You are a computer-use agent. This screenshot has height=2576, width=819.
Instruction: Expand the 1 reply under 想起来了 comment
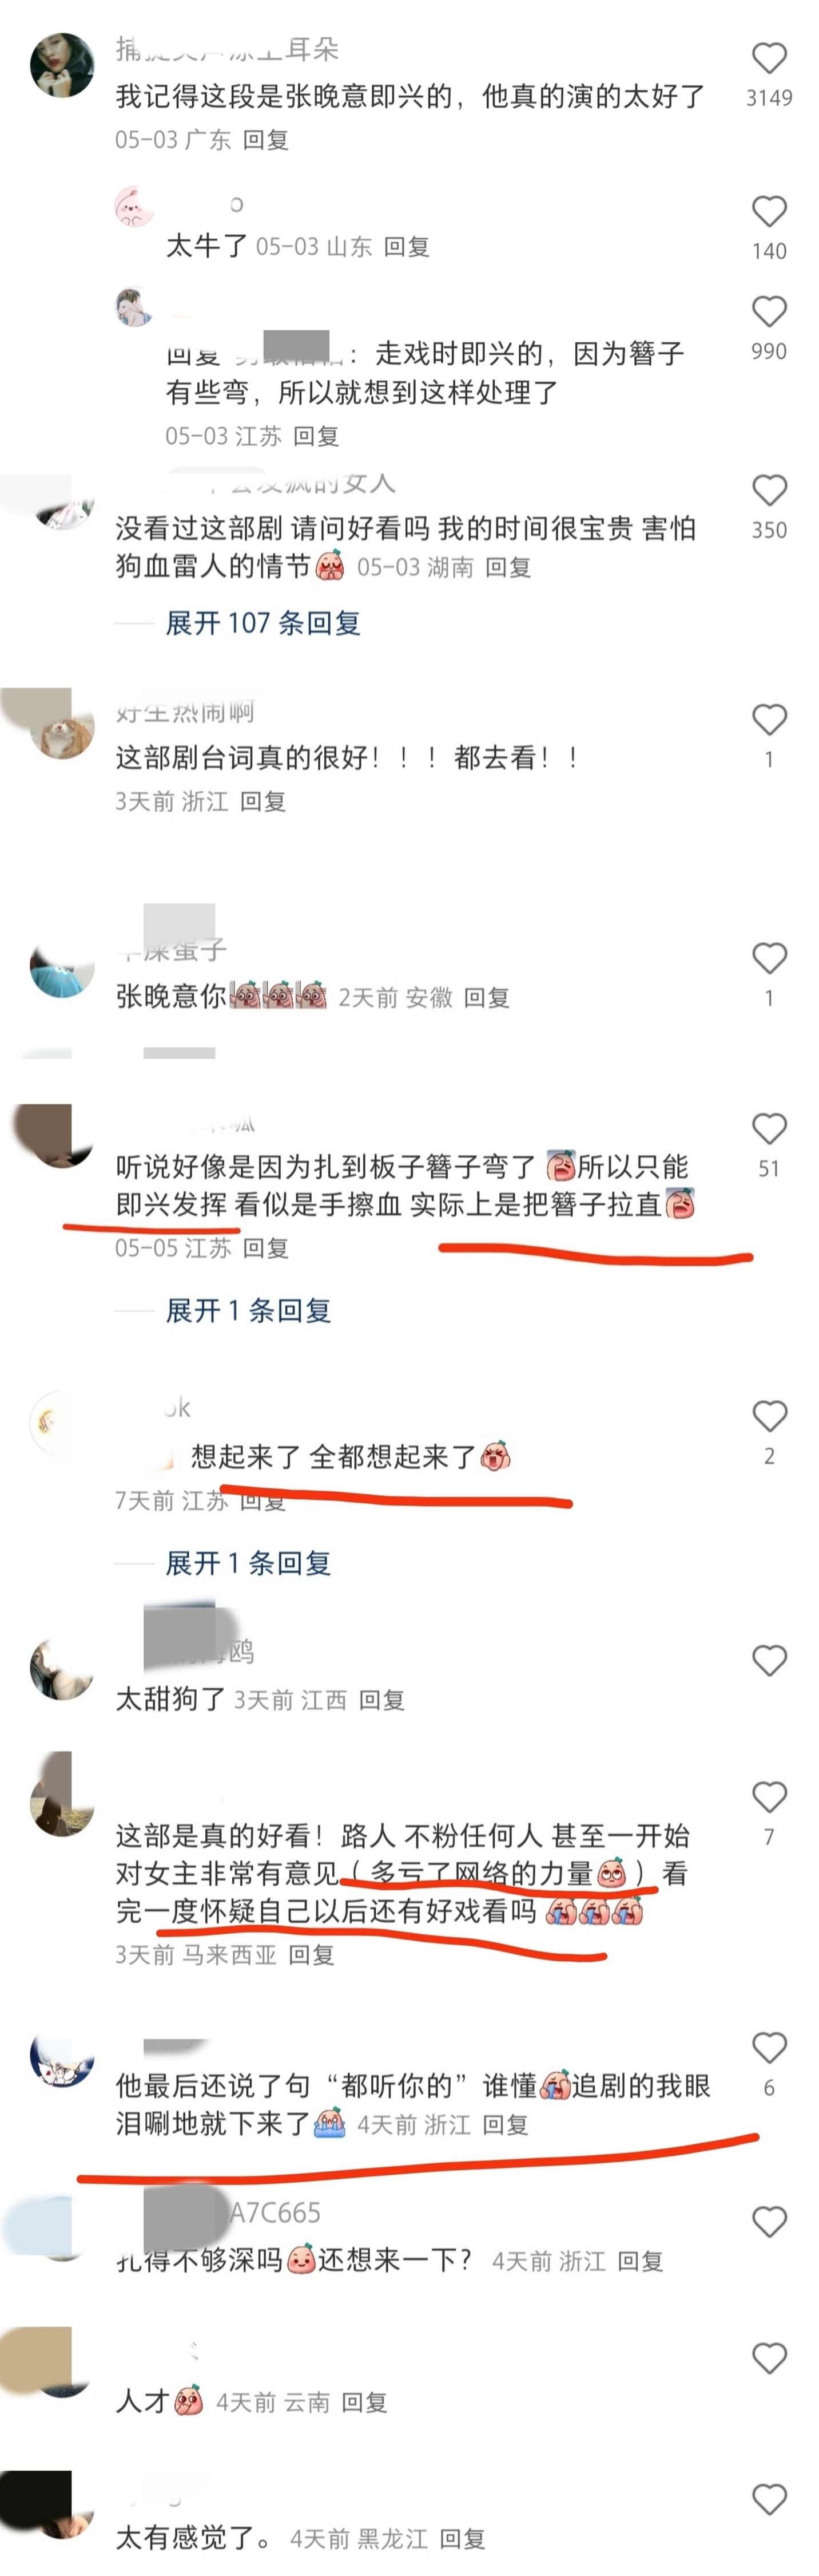248,1563
